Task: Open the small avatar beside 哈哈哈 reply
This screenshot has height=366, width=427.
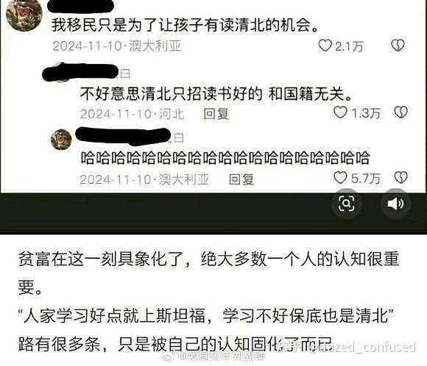Action: (61, 139)
